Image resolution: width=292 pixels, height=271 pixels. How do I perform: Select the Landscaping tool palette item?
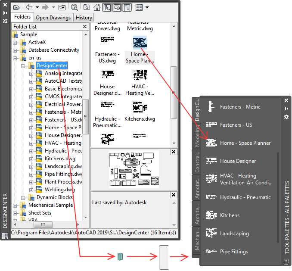point(234,234)
